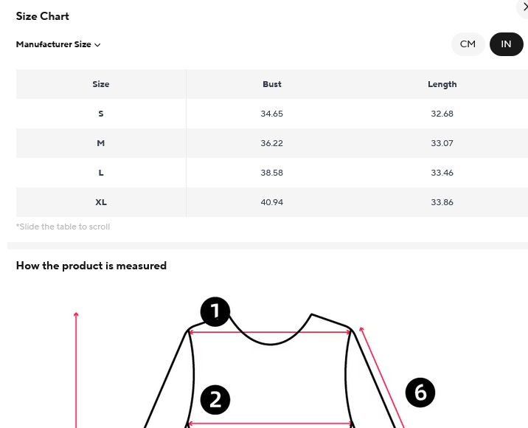Click the Size column header
The width and height of the screenshot is (528, 428).
101,84
